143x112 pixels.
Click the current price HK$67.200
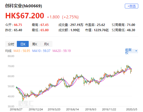[25, 16]
